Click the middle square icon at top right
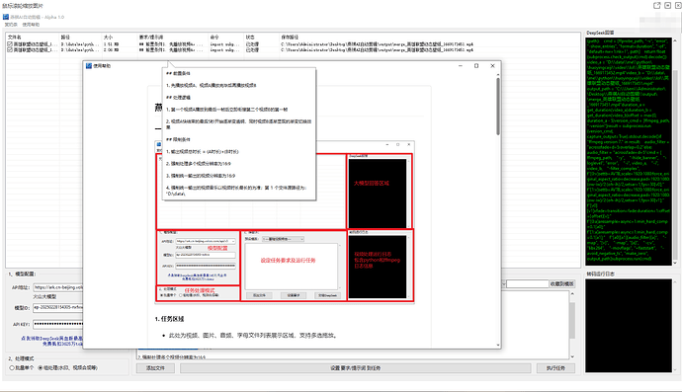The width and height of the screenshot is (682, 392). click(x=667, y=5)
